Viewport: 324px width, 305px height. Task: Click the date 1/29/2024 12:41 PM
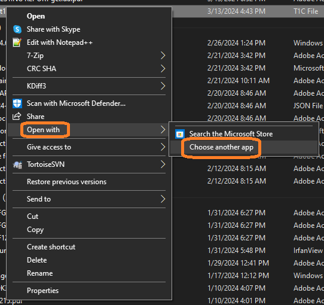coord(239,263)
